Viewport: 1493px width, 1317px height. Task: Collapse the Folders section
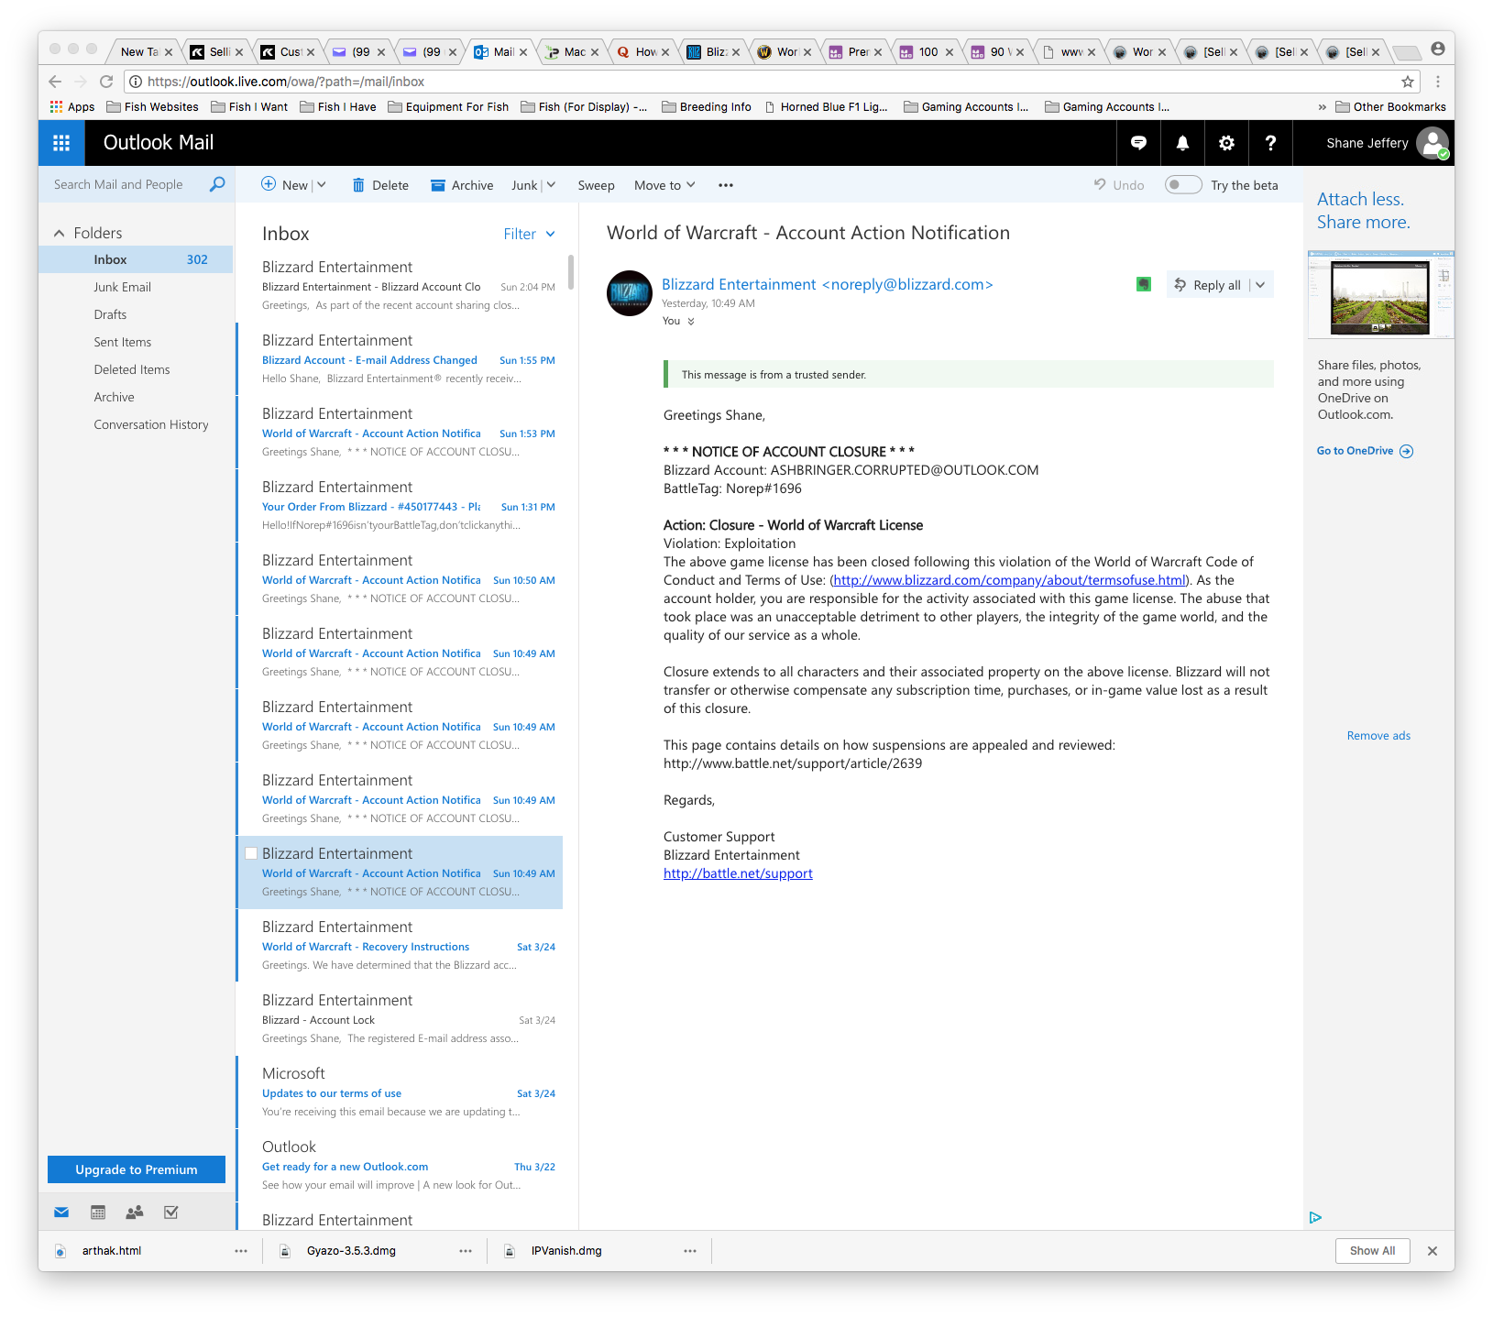(60, 233)
